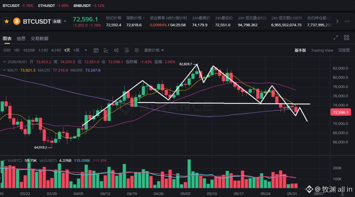Image resolution: width=355 pixels, height=197 pixels.
Task: Click the chart high label 82,828.7
Action: tap(186, 64)
